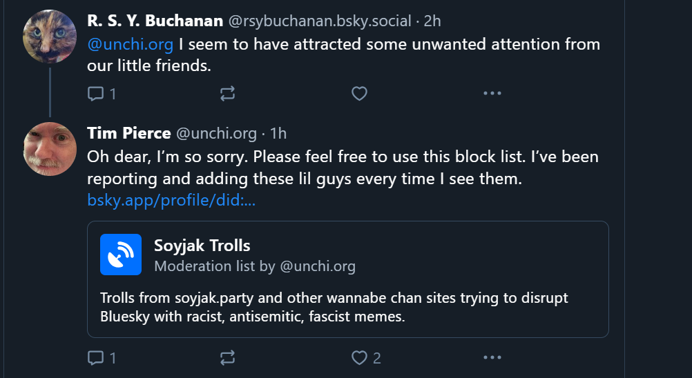
Task: Click the @unchi.org mention link
Action: 130,45
